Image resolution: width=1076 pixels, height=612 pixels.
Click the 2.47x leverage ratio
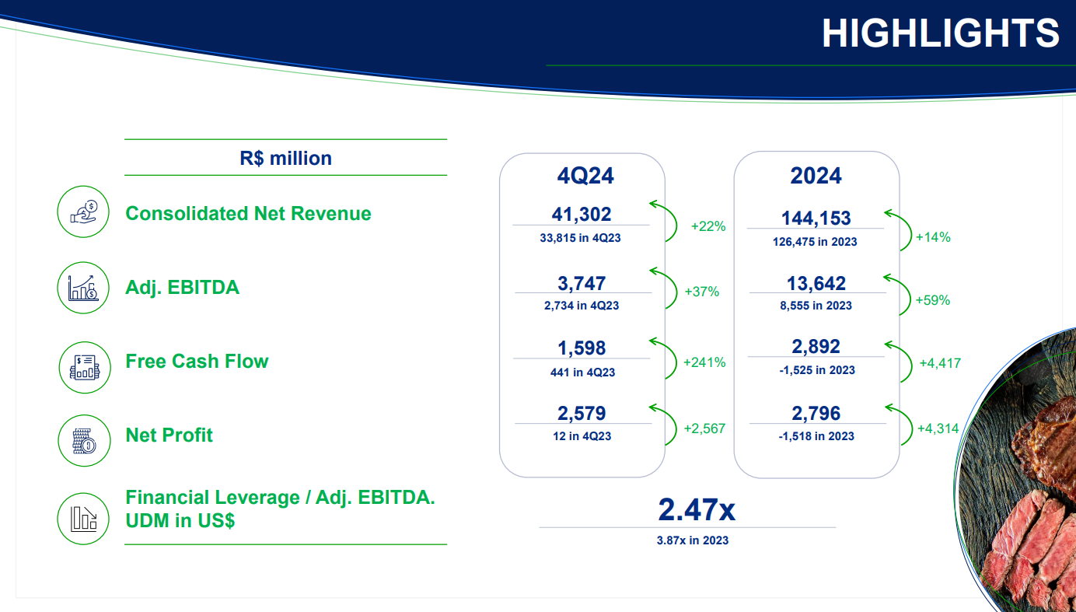tap(696, 510)
